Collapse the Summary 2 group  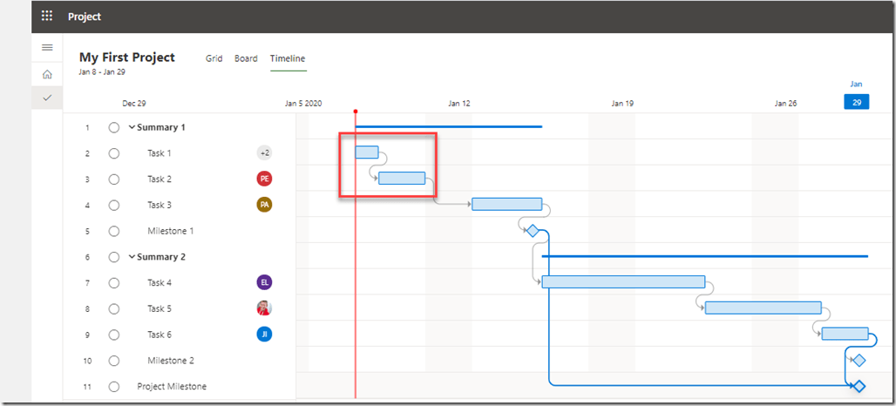point(132,257)
